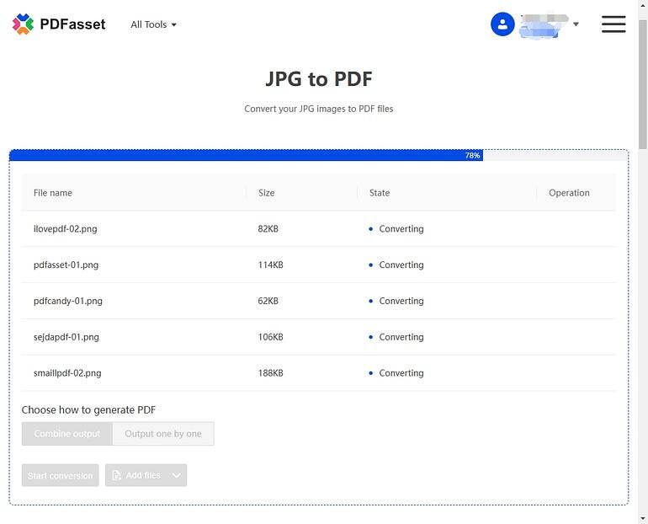Open the user account avatar icon
The image size is (648, 524).
[502, 24]
